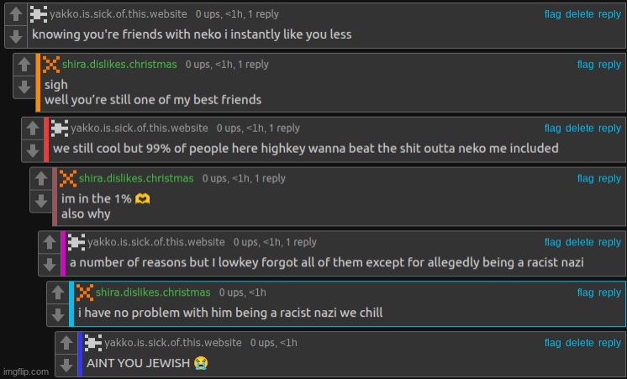The width and height of the screenshot is (627, 379).
Task: Flag the "knowing you're friends with neko" comment
Action: [552, 14]
